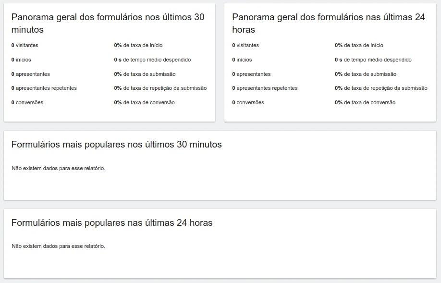Click "Formulários mais populares nos últimos 30 minutos" heading
This screenshot has width=441, height=283.
[116, 144]
